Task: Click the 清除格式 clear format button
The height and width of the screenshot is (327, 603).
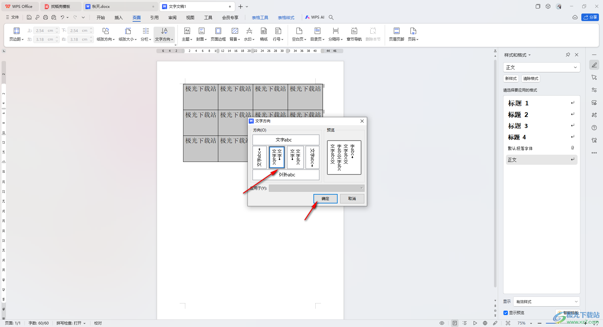Action: pyautogui.click(x=530, y=79)
